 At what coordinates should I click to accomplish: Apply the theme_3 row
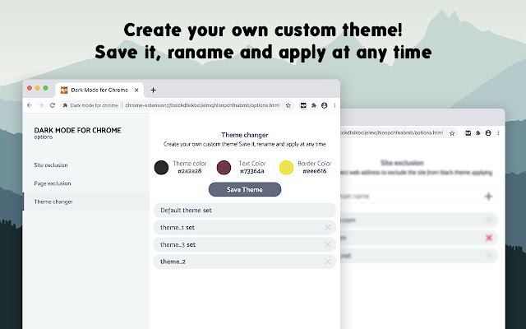[245, 245]
